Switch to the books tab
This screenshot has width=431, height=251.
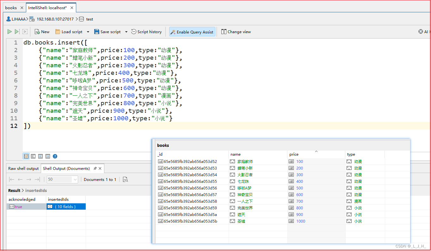click(11, 8)
